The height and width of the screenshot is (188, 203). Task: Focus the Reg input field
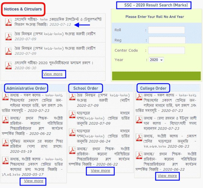(x=167, y=40)
